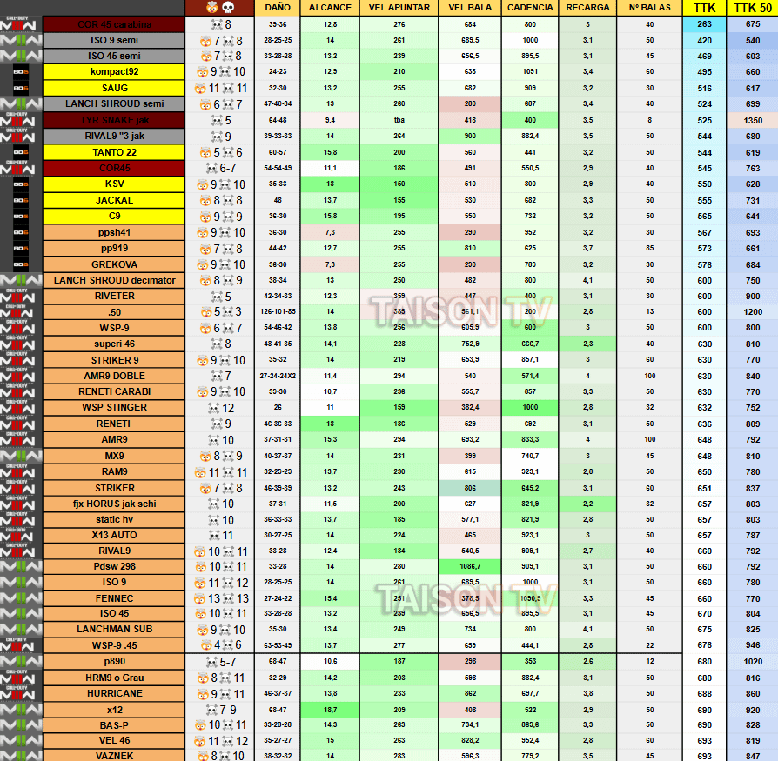Click the ALCANCE column header
The image size is (778, 761).
click(330, 8)
